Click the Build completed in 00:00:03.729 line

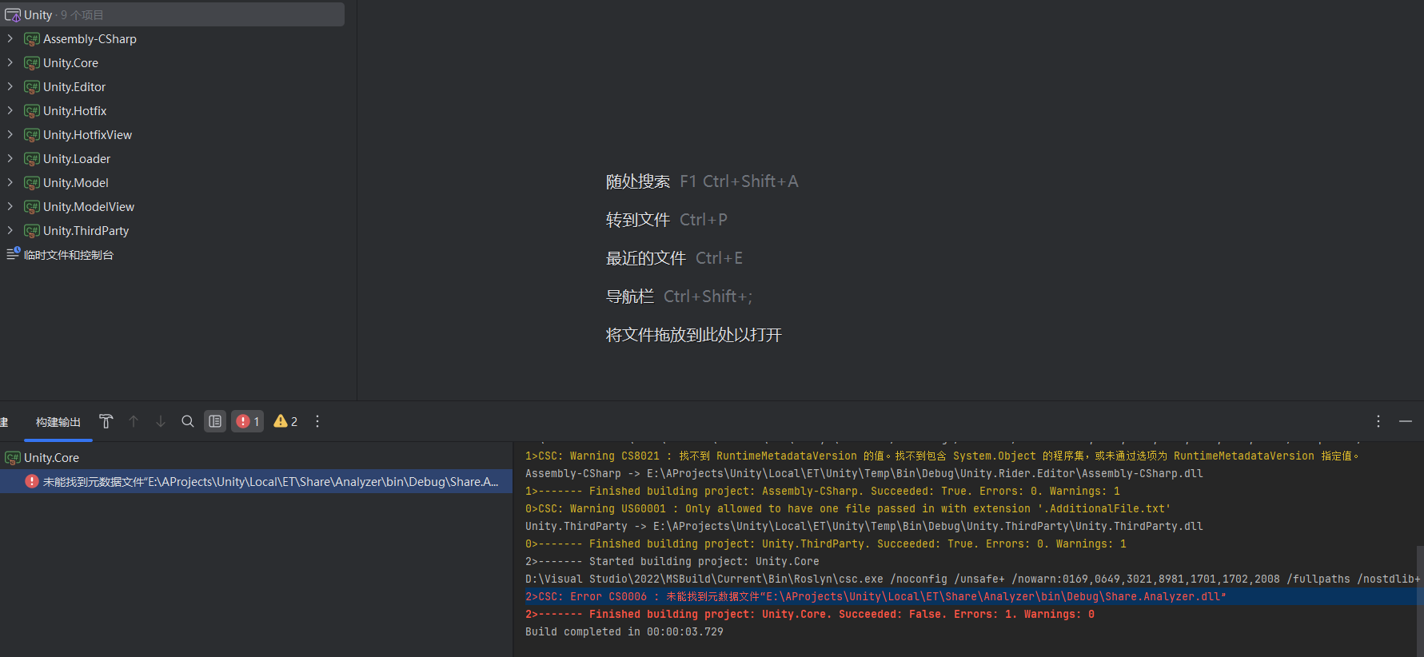(624, 632)
